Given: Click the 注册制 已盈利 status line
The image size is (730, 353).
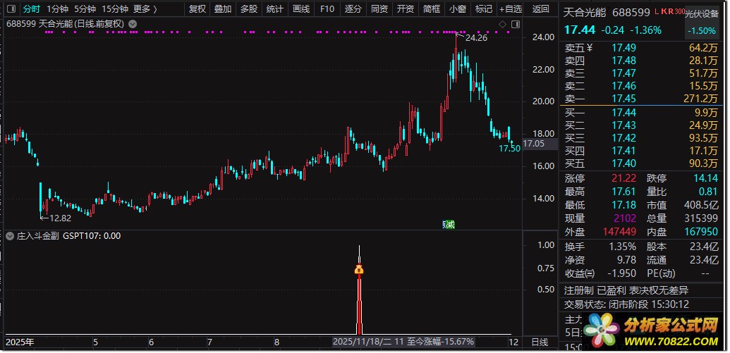Looking at the screenshot, I should (626, 291).
